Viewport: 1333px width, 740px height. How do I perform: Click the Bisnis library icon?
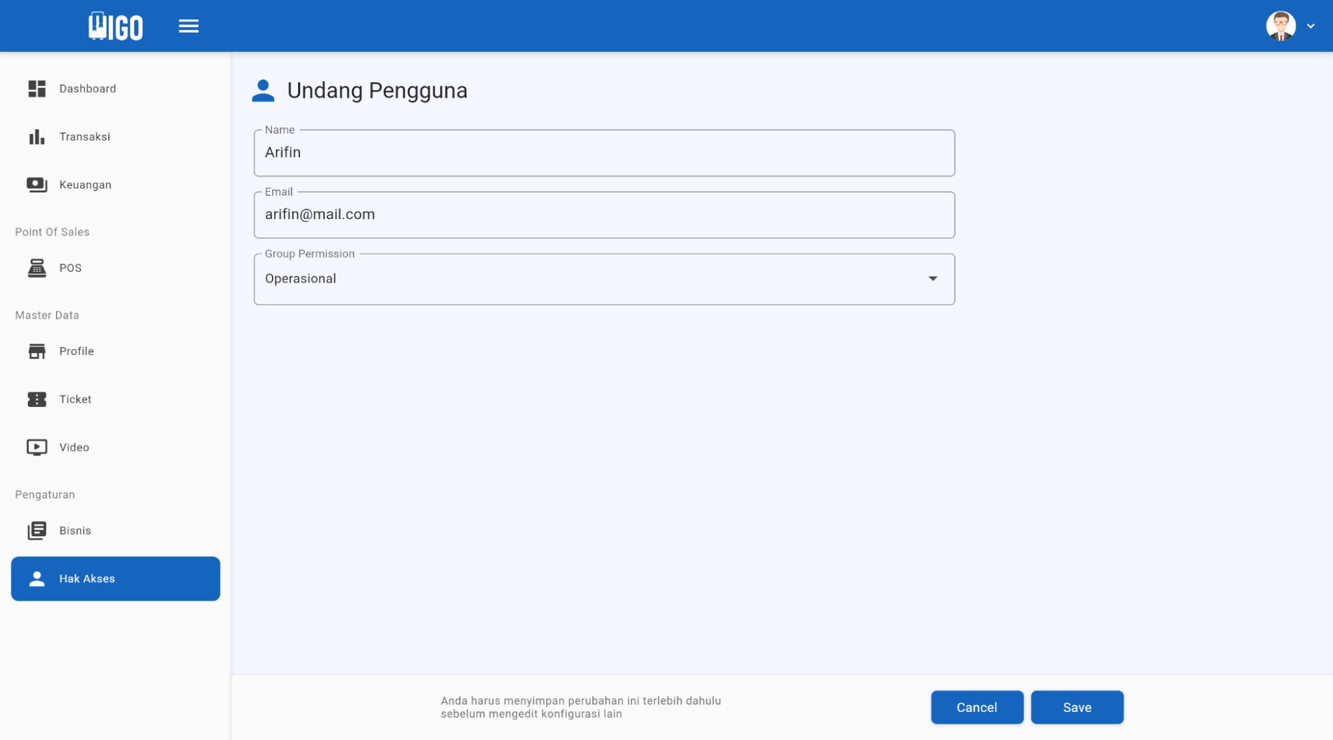(37, 530)
